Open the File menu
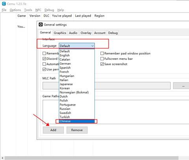The height and width of the screenshot is (160, 189). coord(4,10)
